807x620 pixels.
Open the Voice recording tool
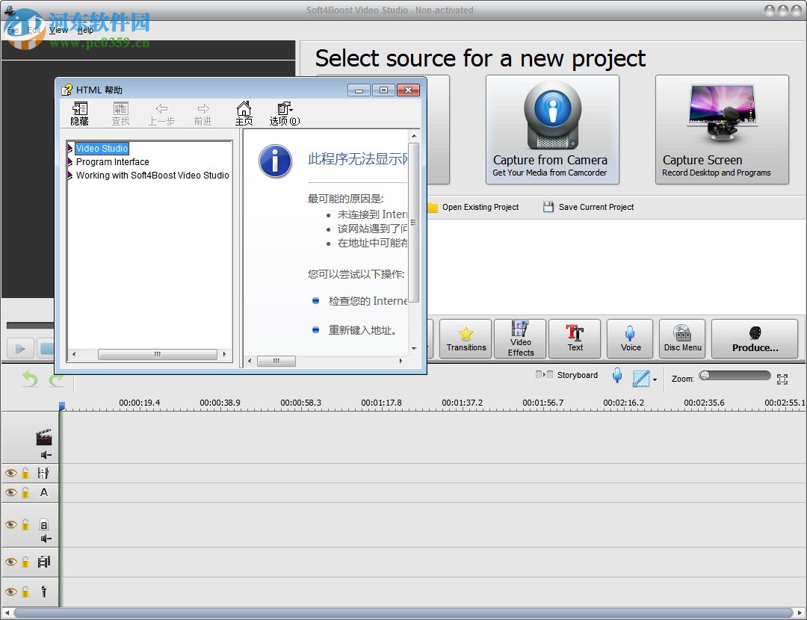pyautogui.click(x=630, y=338)
